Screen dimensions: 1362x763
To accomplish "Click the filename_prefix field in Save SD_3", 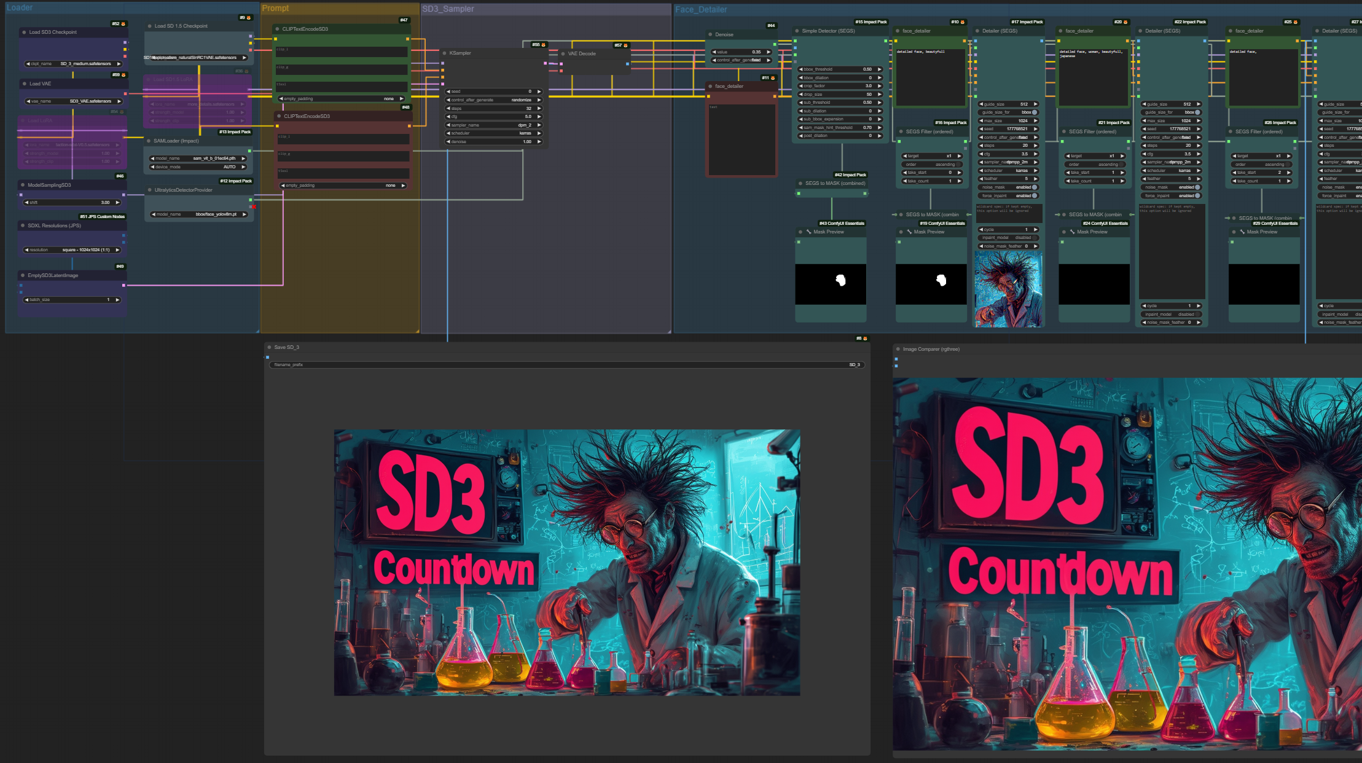I will (x=566, y=365).
